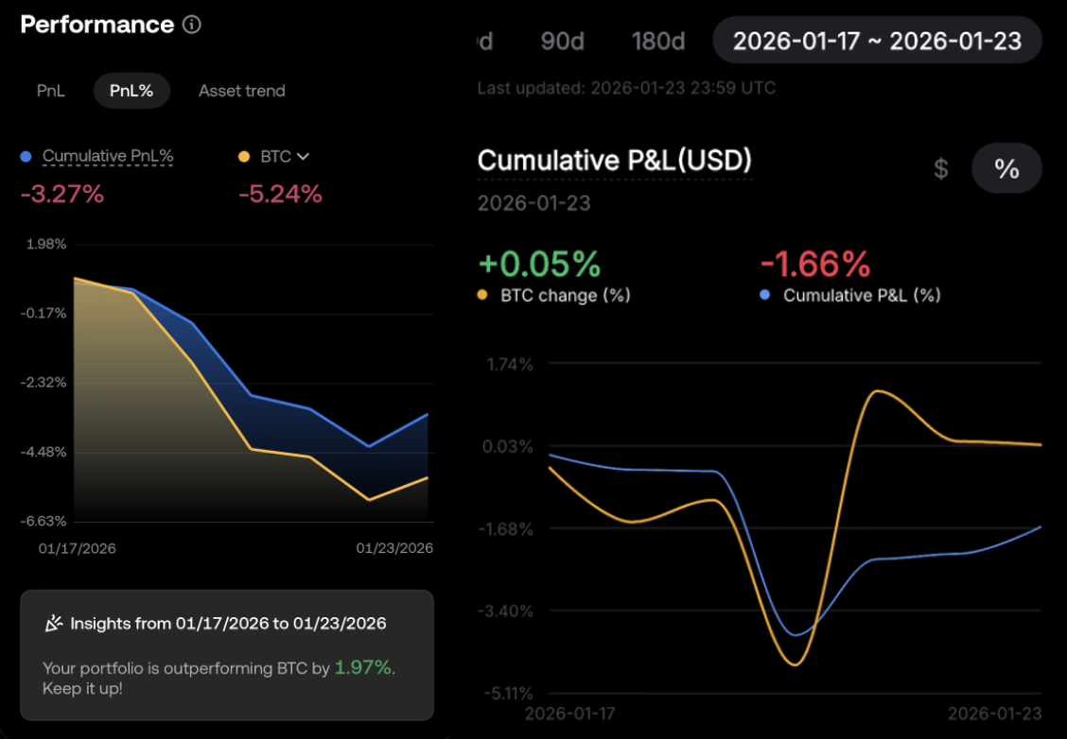Switch to the Asset trend tab
Screen dimensions: 1067x739
241,91
